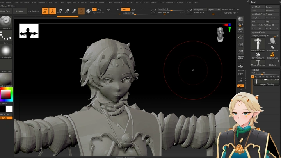Click the symmetry S brush icon near Focal Shift
Image resolution: width=281 pixels, height=158 pixels.
[x=153, y=11]
